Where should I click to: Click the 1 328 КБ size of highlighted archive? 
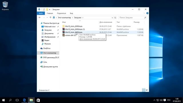pyautogui.click(x=140, y=32)
